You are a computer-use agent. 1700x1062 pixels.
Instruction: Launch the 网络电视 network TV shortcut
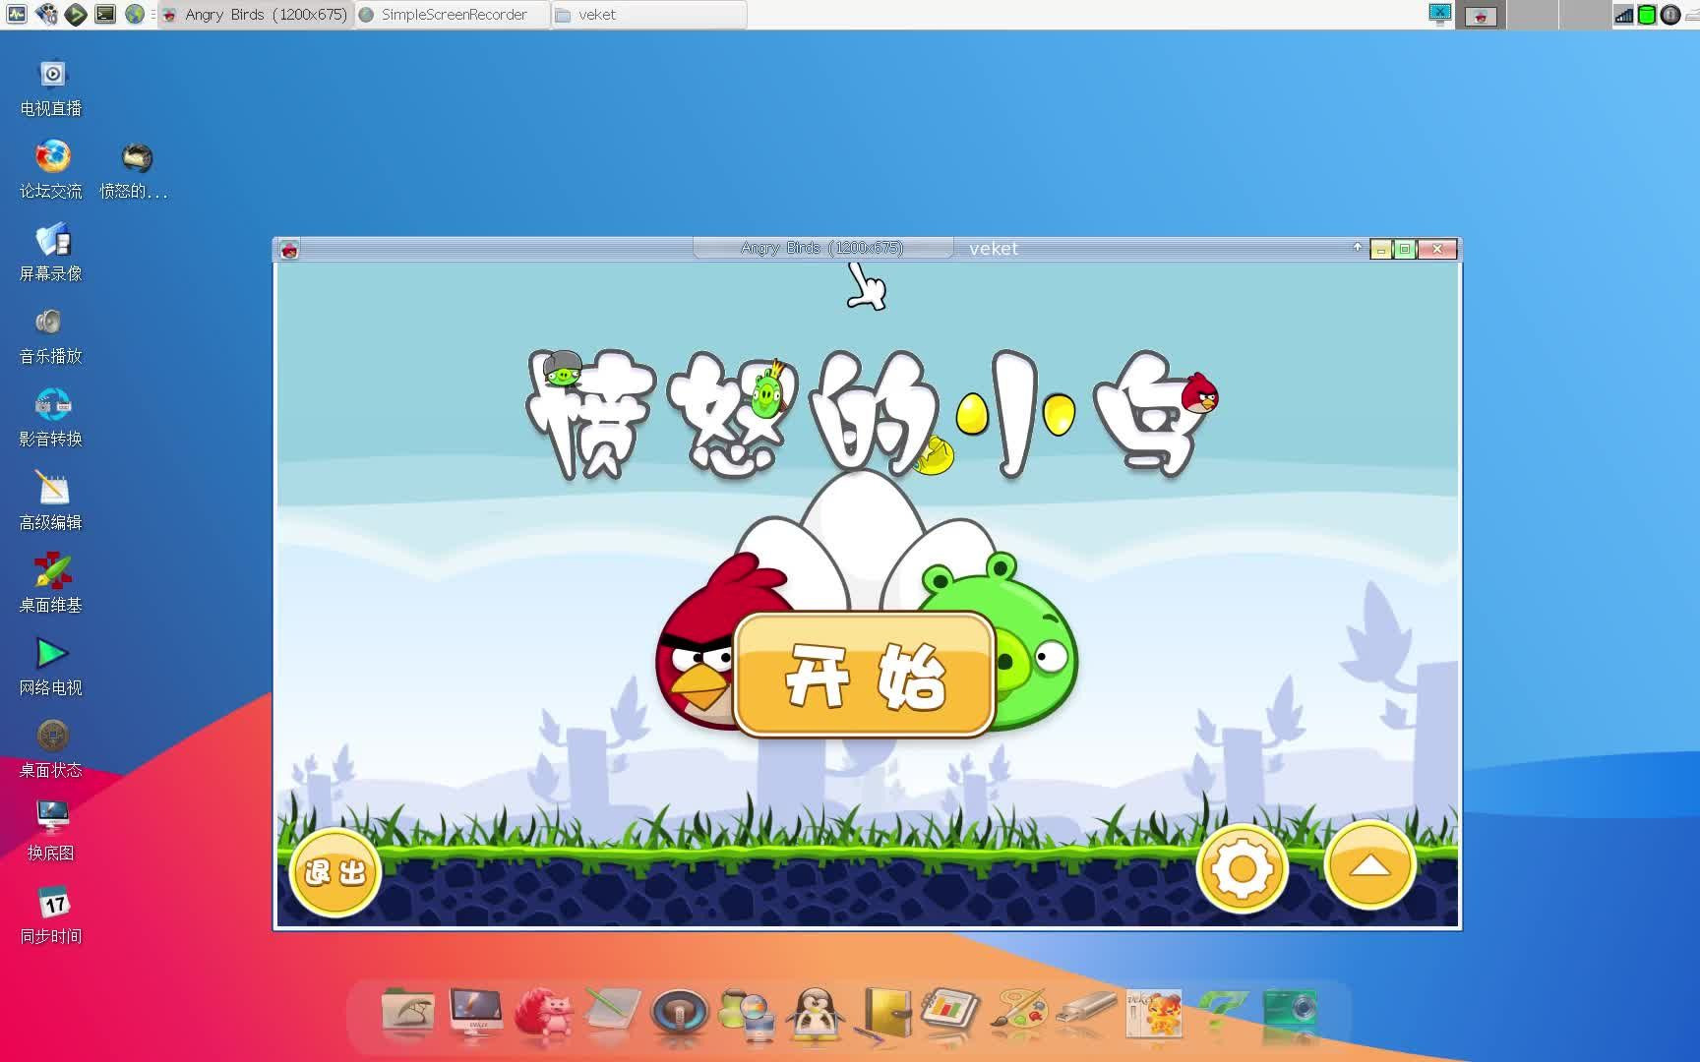(x=51, y=667)
